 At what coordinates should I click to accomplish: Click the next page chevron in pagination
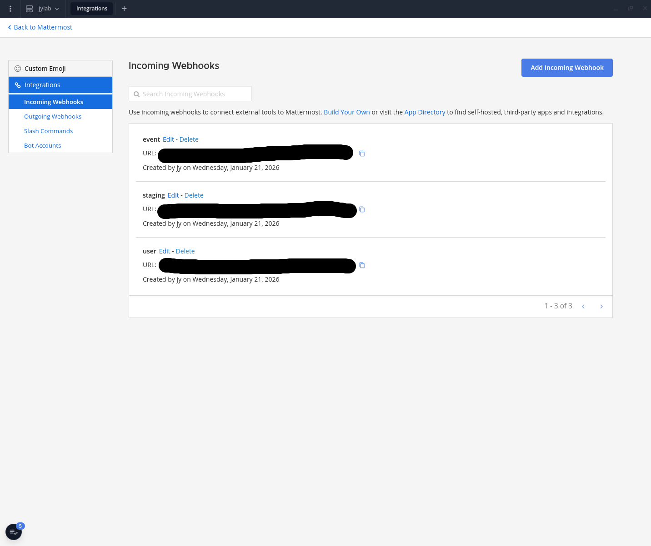click(x=601, y=306)
